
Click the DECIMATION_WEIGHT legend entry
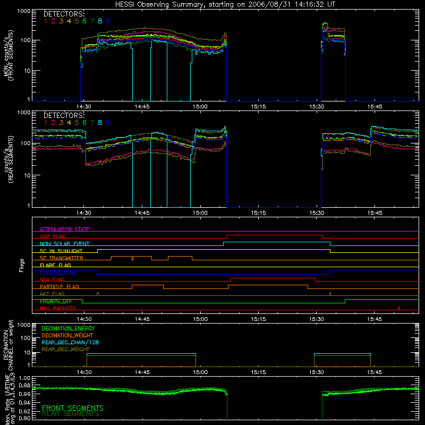[x=67, y=335]
